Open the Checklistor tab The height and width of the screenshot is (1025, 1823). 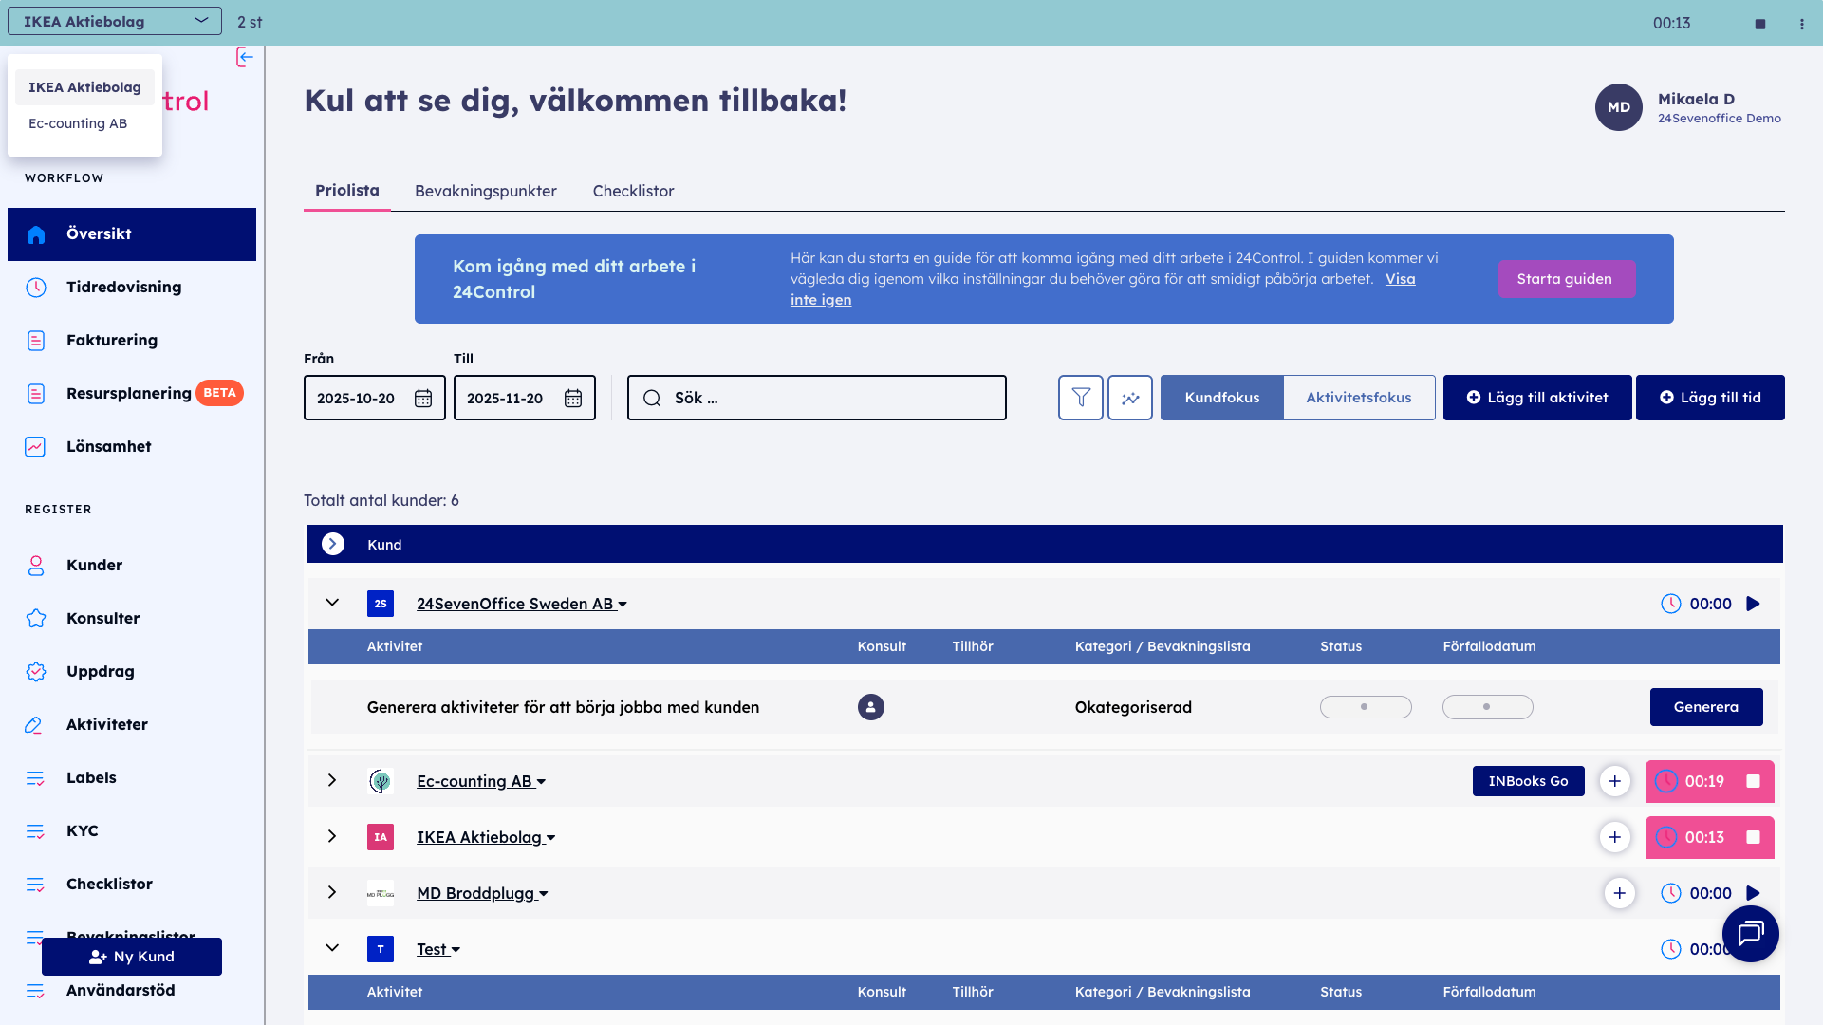click(633, 191)
